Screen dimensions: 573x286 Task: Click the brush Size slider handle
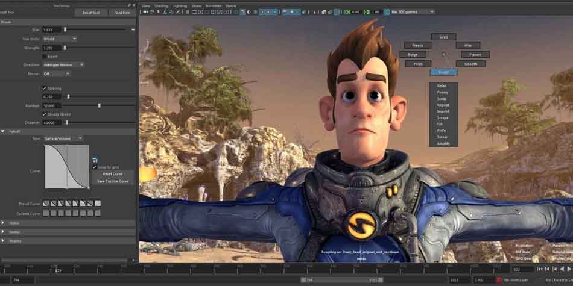click(x=65, y=30)
